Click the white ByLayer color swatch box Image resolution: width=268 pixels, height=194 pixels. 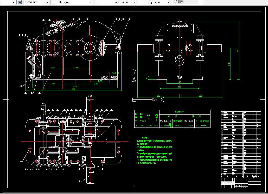(x=57, y=2)
